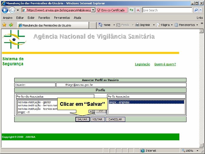The image size is (205, 154).
Task: Click Add to Favorites star-plus icon
Action: 11,25
